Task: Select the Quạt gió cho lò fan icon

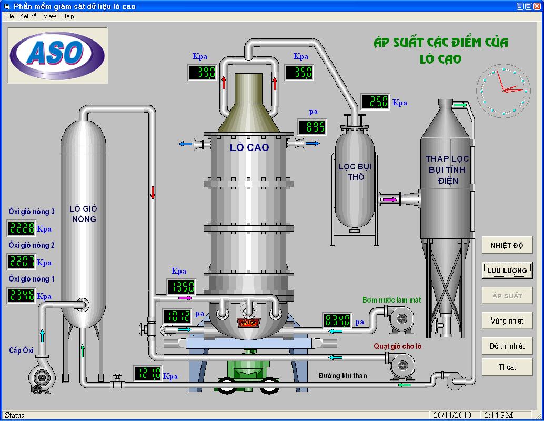Action: click(x=401, y=364)
